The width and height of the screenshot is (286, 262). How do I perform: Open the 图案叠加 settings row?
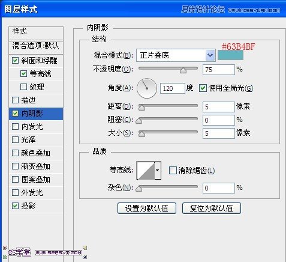(36, 180)
